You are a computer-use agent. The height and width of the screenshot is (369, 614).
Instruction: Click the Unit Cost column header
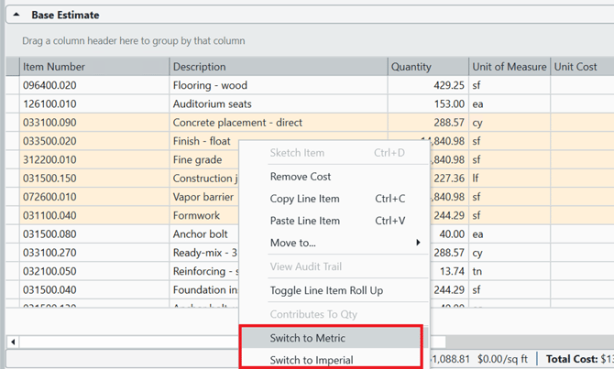tap(576, 67)
